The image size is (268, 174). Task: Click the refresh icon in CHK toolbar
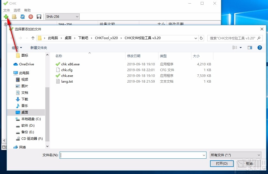23,16
